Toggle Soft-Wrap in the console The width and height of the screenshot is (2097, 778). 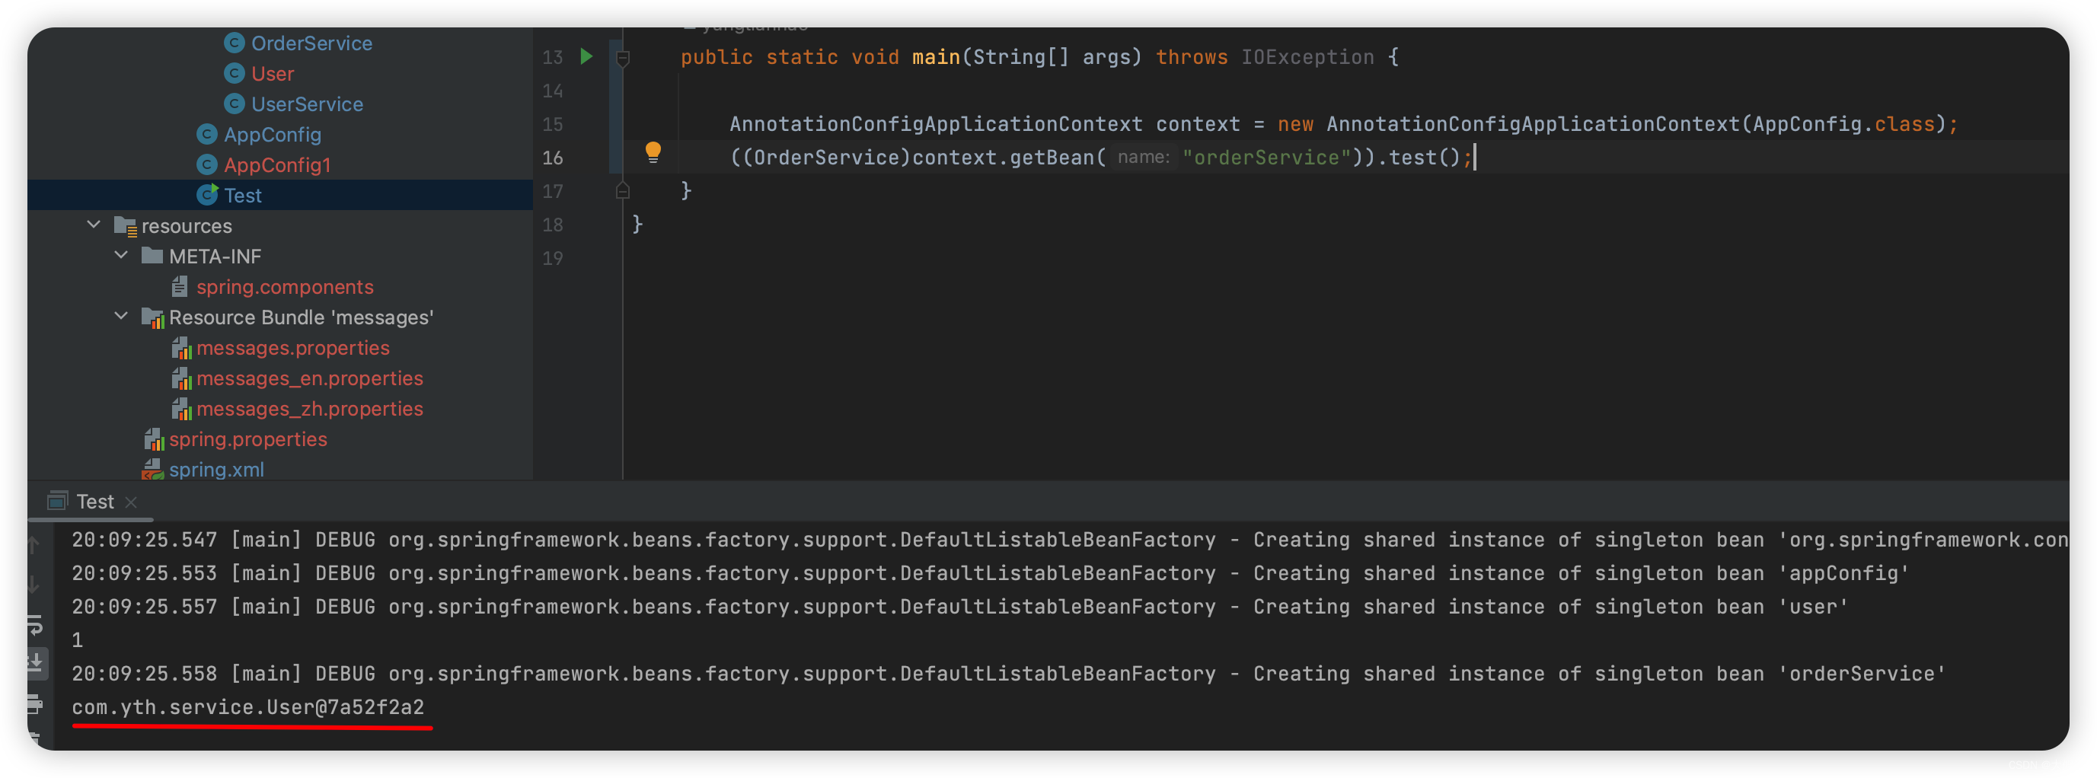(35, 624)
